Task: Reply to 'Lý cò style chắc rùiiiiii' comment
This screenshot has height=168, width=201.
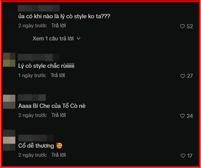Action: pyautogui.click(x=58, y=75)
